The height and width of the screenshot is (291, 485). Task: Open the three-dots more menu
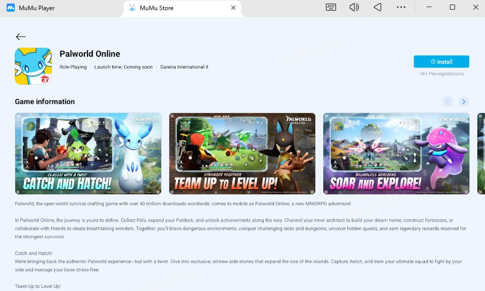click(401, 7)
